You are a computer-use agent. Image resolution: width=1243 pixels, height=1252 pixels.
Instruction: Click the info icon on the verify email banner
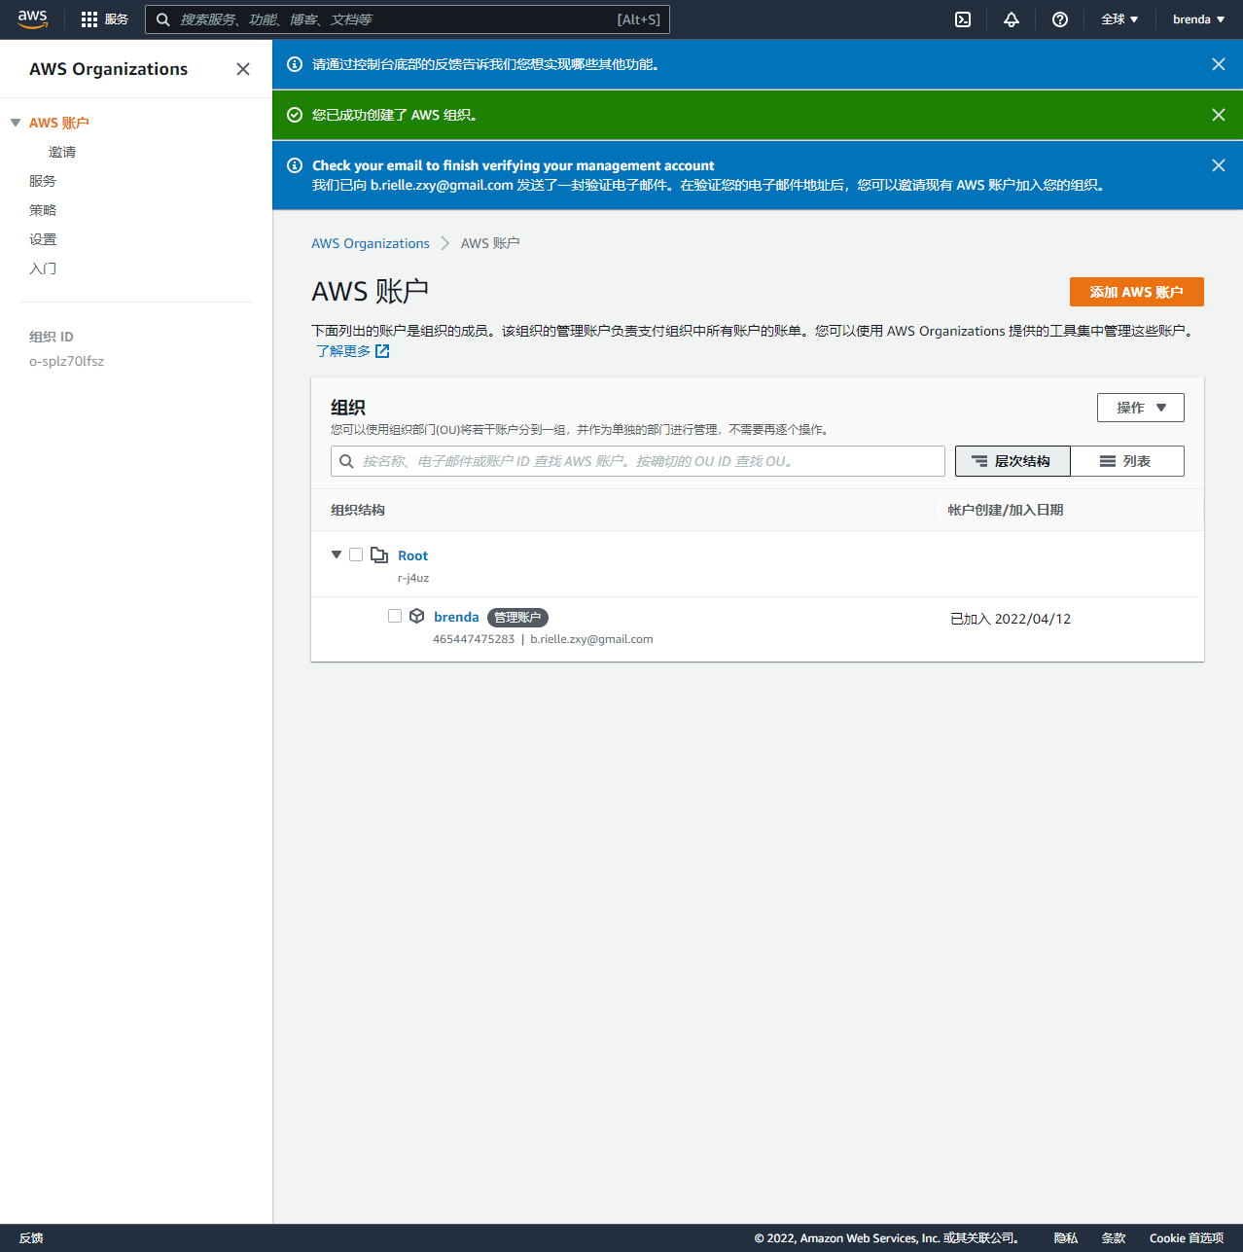pyautogui.click(x=295, y=165)
